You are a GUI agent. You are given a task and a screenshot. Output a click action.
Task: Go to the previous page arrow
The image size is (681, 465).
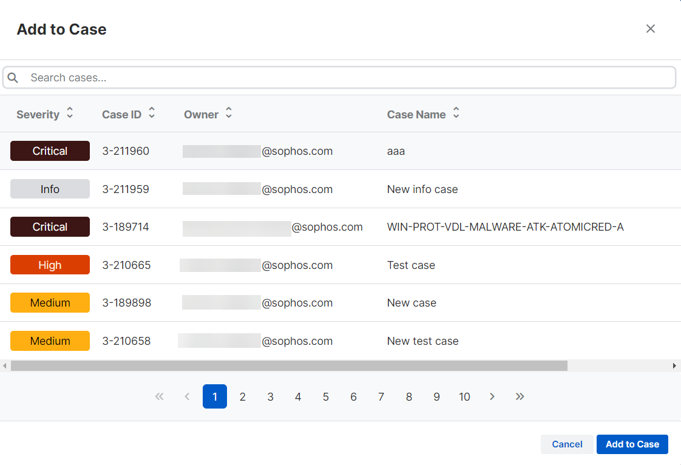coord(187,396)
